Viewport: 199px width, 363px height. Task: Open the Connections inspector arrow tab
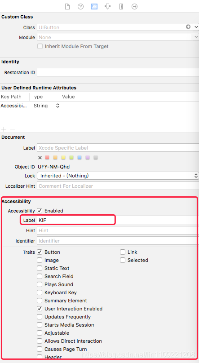[x=134, y=6]
